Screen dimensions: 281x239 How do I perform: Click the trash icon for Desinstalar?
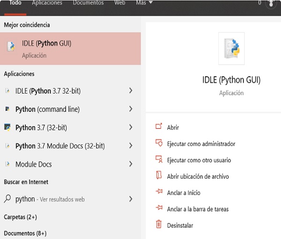click(159, 224)
